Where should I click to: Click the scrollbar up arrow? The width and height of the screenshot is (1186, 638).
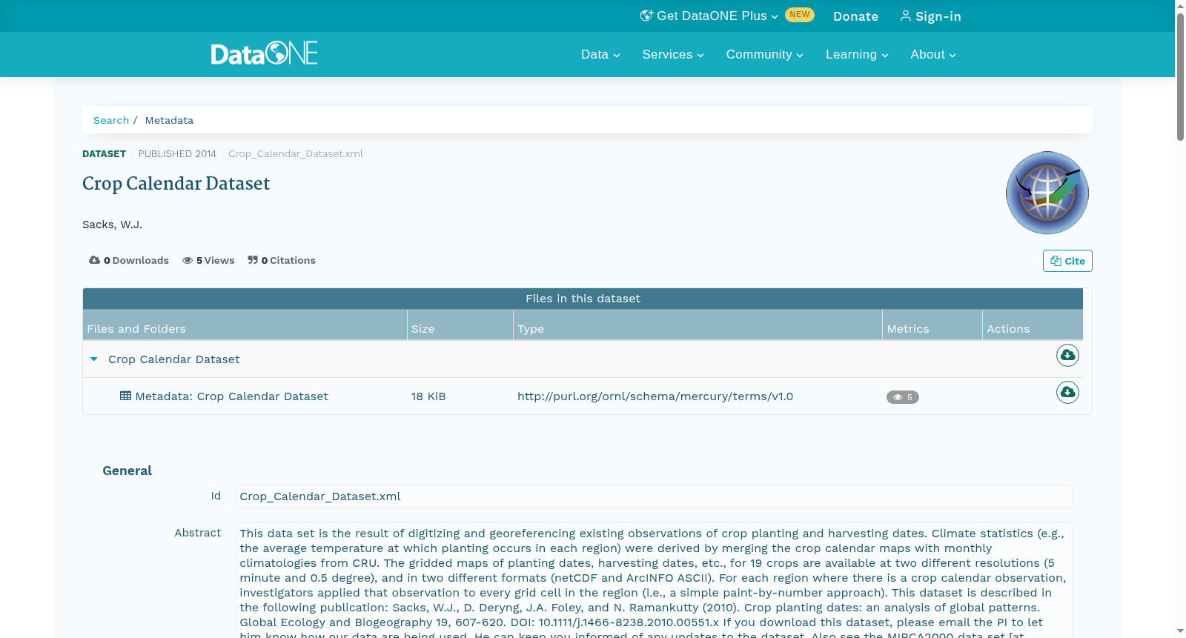(x=1180, y=6)
